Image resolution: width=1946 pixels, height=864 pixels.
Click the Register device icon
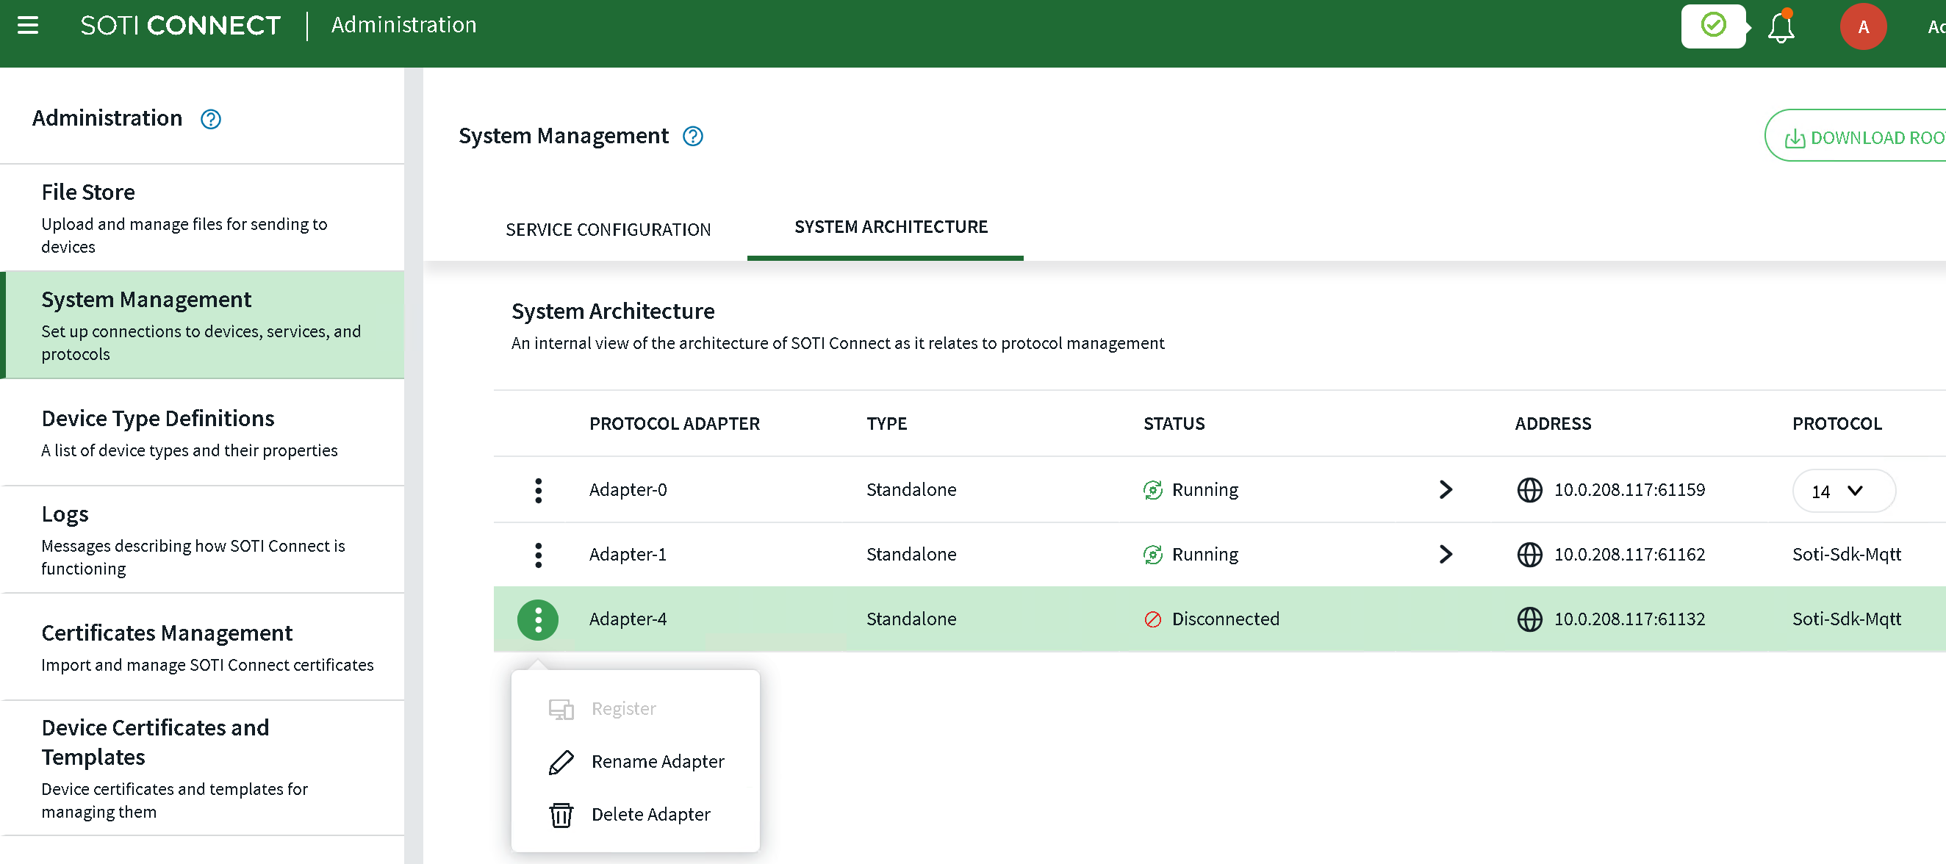tap(561, 710)
